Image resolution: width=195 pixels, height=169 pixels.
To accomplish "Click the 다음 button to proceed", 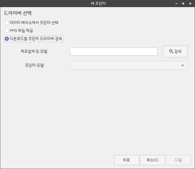I will [178, 160].
